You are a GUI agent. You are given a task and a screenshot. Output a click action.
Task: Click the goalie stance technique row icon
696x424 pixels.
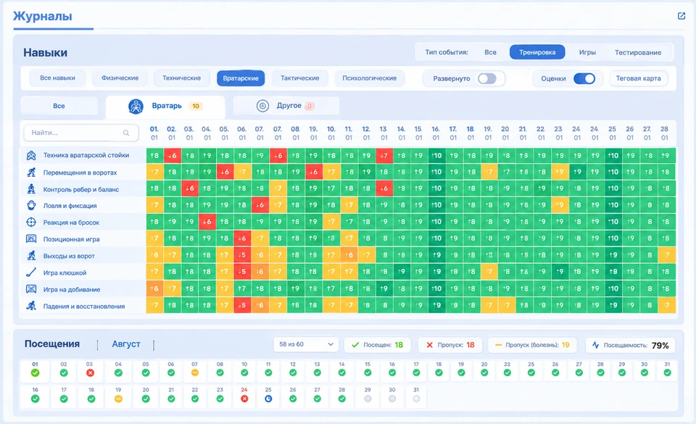click(x=31, y=155)
